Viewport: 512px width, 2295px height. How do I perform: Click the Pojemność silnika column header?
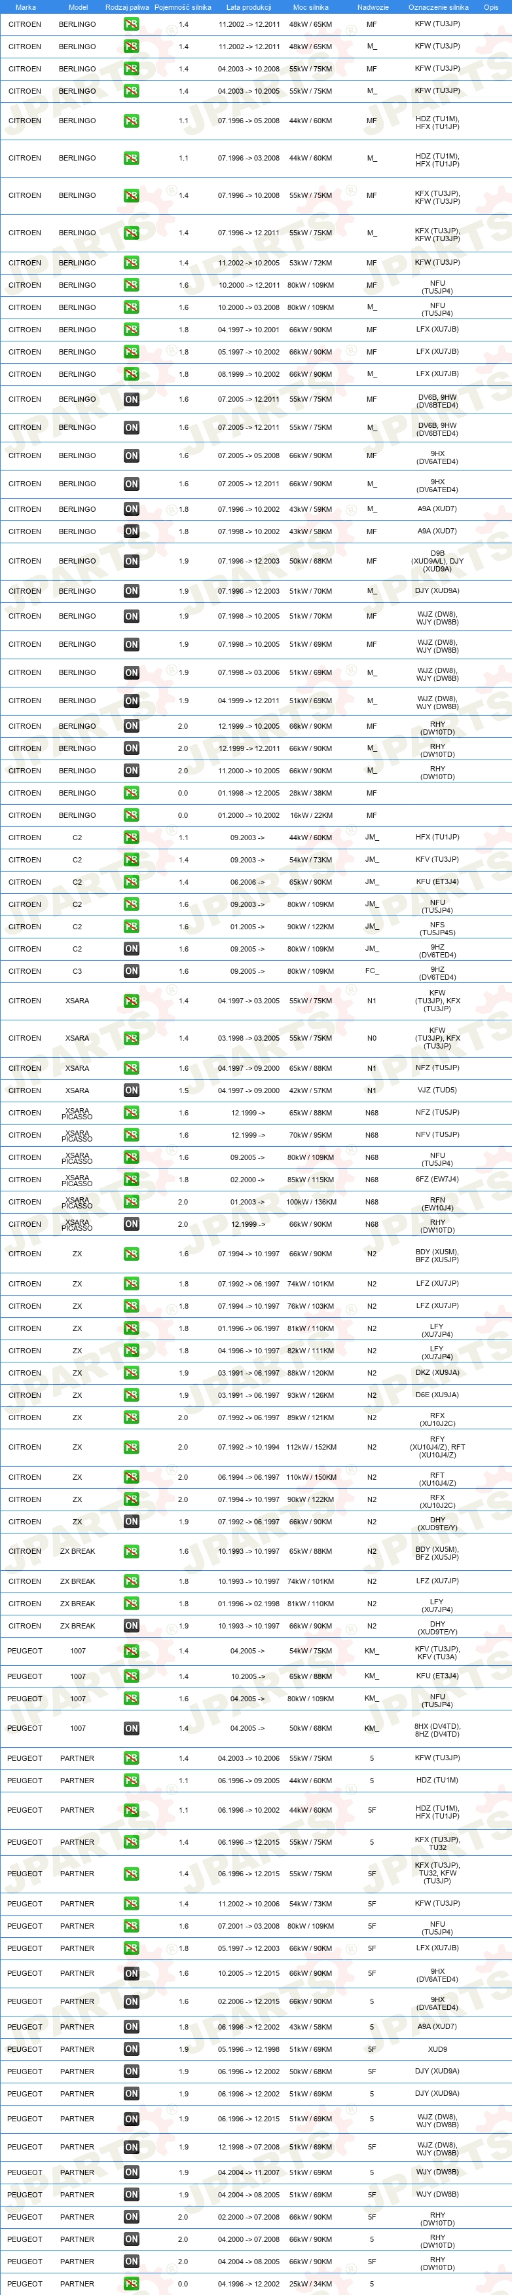click(183, 7)
